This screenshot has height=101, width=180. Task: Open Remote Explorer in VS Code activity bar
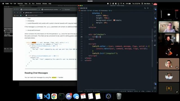[155, 27]
